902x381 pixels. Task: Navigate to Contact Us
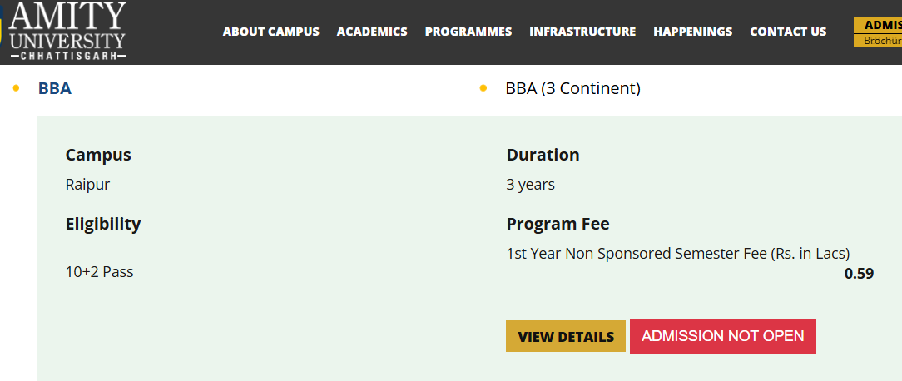tap(788, 32)
